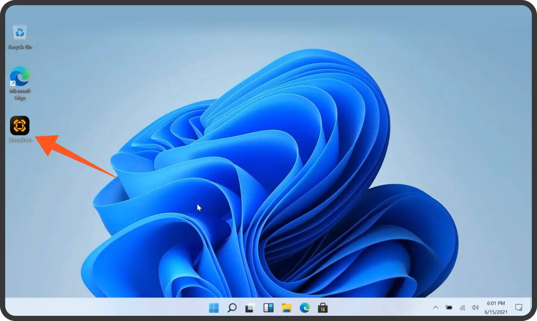Click the 6/15/2021 date in taskbar
The width and height of the screenshot is (537, 321).
coord(496,312)
